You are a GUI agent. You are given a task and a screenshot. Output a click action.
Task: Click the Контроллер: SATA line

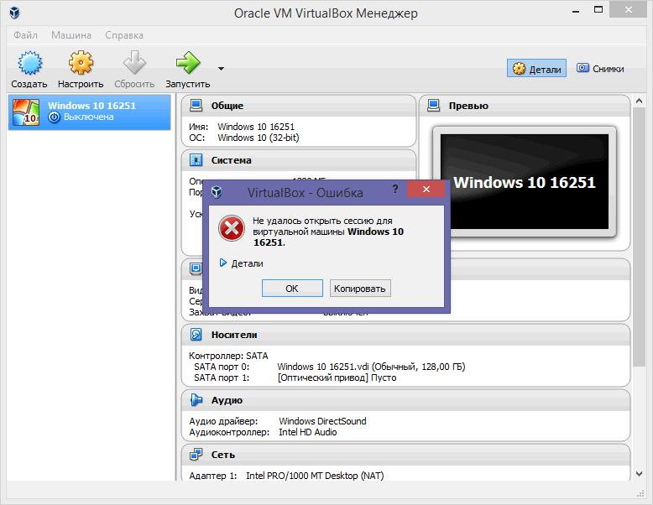tap(228, 356)
